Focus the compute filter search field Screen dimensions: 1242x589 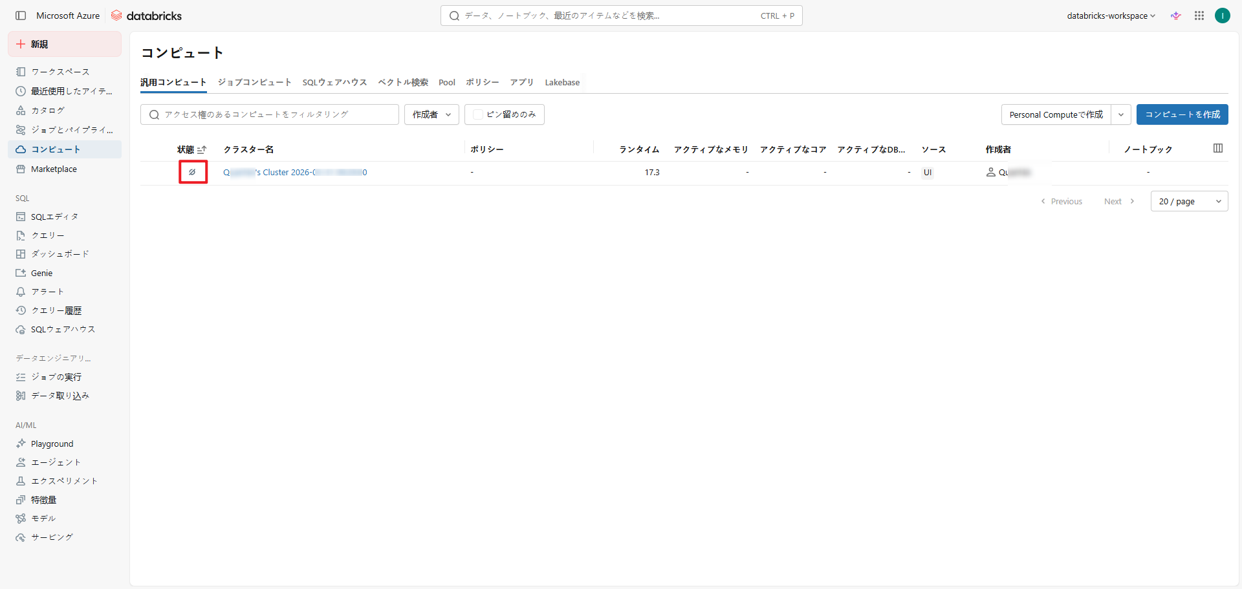tap(270, 114)
